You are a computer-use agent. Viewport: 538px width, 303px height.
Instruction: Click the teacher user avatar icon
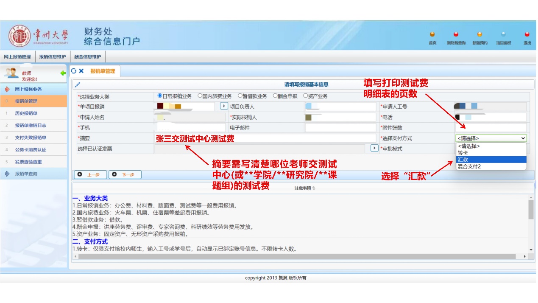(x=11, y=73)
